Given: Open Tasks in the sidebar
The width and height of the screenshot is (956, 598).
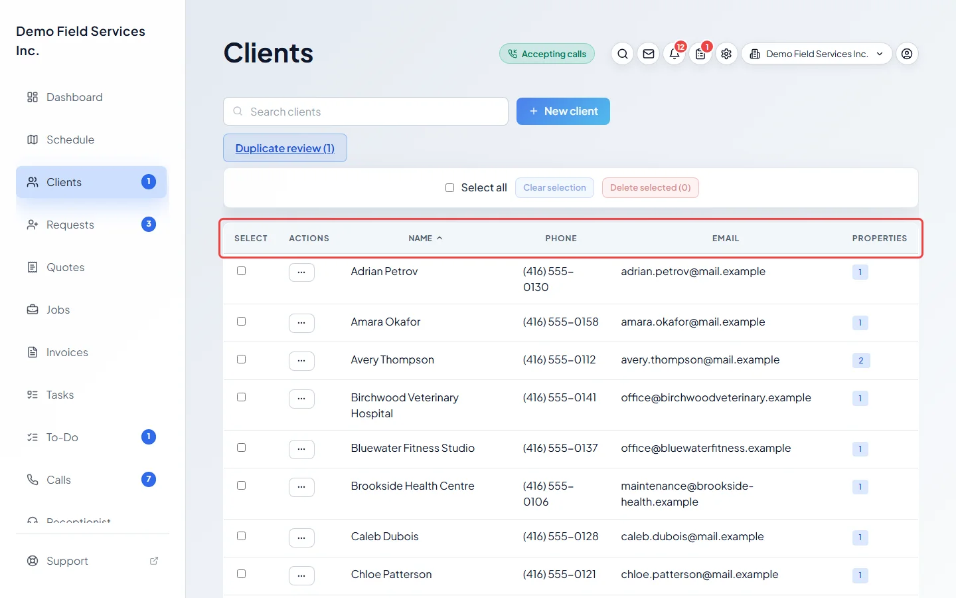Looking at the screenshot, I should pos(92,395).
